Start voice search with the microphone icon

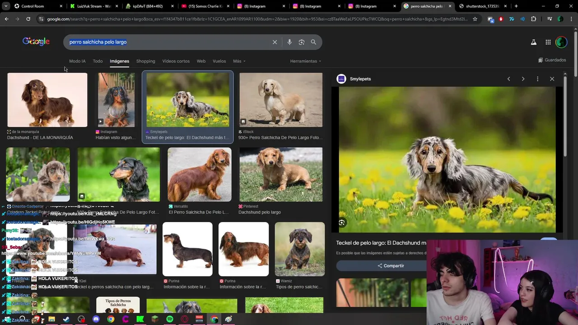tap(289, 42)
